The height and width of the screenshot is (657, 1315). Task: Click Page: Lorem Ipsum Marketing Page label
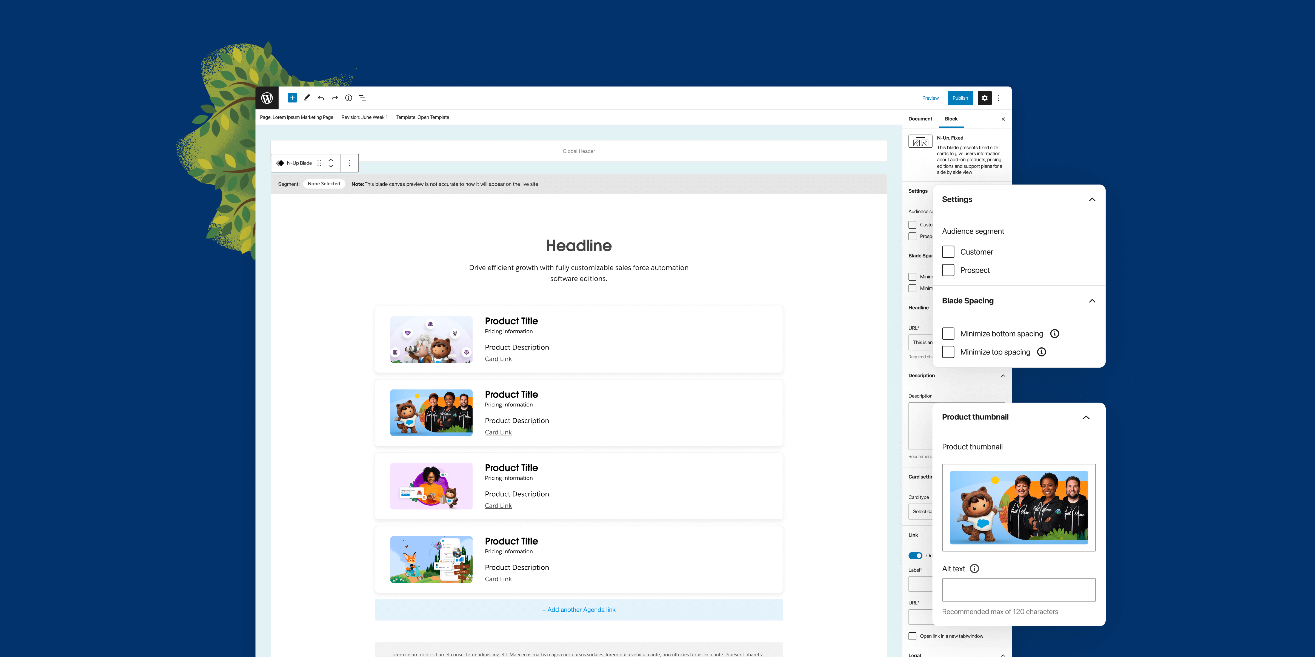(297, 117)
